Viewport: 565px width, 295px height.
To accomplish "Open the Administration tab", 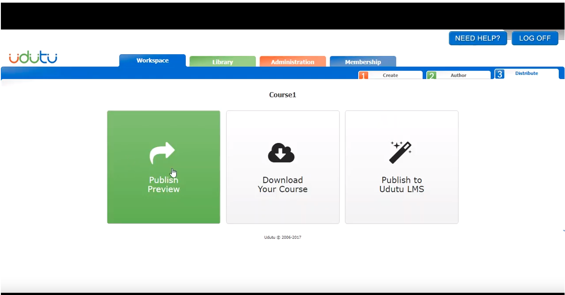I will pos(292,62).
